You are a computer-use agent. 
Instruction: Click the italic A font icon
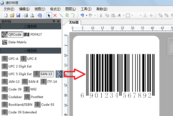[119, 15]
